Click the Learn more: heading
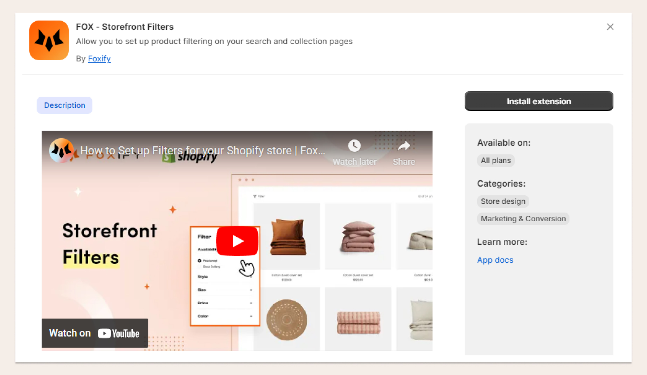 click(502, 242)
